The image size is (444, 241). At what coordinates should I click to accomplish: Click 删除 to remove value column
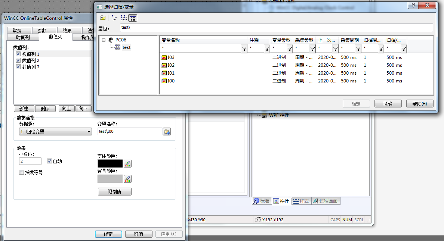pos(45,109)
